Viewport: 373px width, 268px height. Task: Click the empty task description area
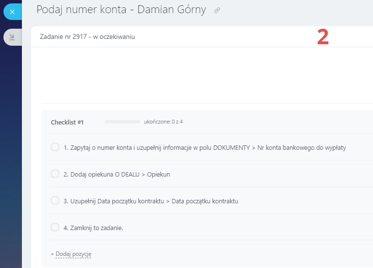(205, 75)
